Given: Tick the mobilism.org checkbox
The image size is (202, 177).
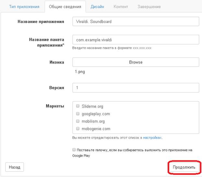Looking at the screenshot, I should (x=78, y=121).
